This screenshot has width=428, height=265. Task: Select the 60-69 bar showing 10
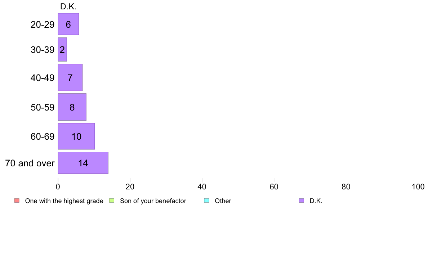[76, 136]
